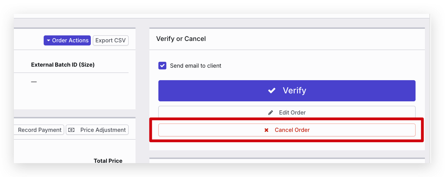Open the Price Adjustment button
Viewport: 445px width, 177px height.
click(97, 130)
